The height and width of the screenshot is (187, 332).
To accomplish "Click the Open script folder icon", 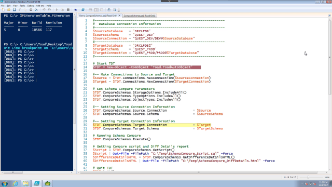I will click(9, 10).
